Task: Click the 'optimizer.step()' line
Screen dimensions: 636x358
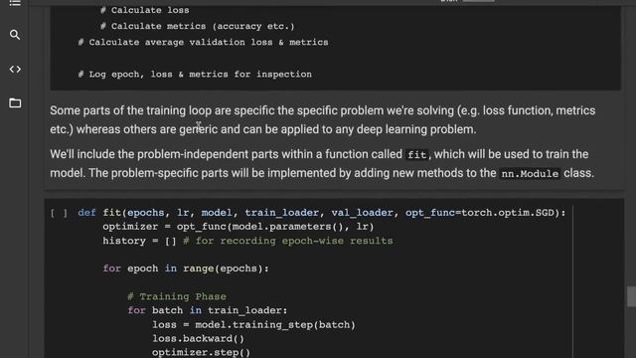Action: [201, 352]
